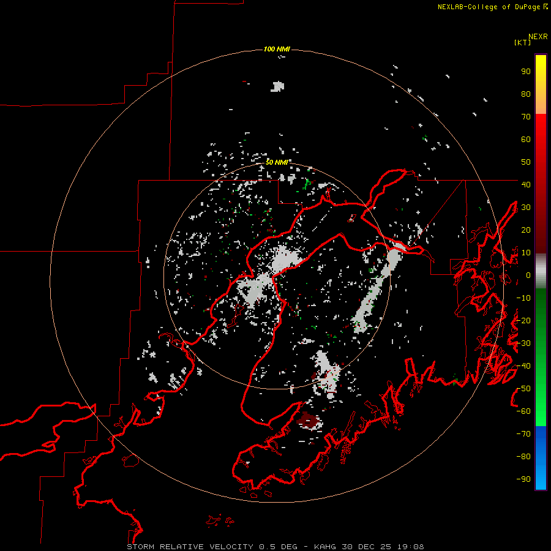Click the 70 value on the scale

pyautogui.click(x=526, y=117)
